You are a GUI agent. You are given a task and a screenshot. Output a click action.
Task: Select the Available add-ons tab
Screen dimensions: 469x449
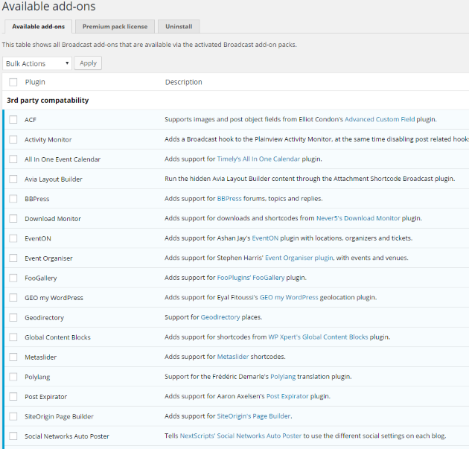tap(38, 26)
